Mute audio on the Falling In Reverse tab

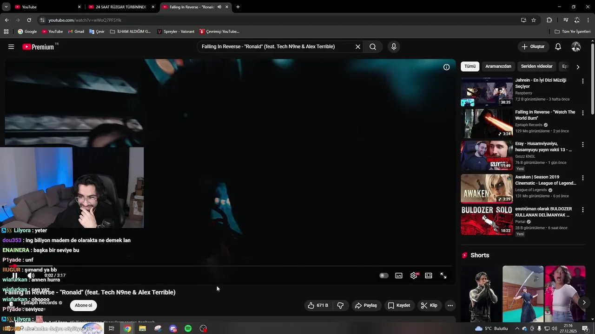219,7
